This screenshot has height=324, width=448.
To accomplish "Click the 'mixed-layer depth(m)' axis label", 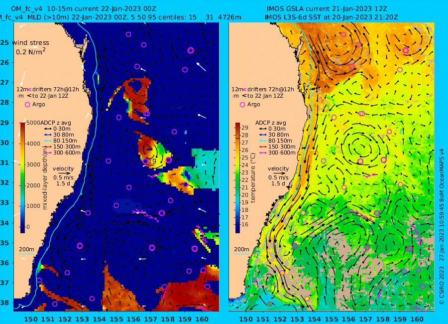I will click(45, 177).
